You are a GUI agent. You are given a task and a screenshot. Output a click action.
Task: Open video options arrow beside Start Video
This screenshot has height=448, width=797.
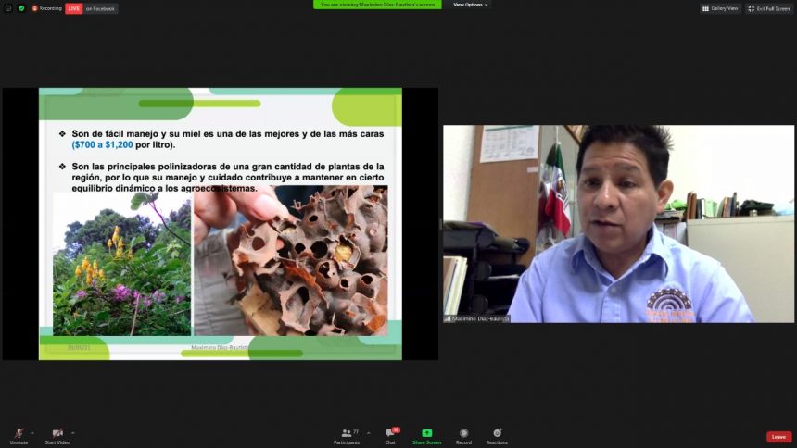73,432
